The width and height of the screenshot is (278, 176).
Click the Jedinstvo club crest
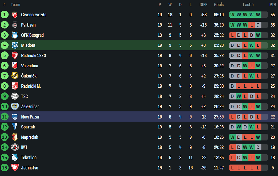click(15, 168)
